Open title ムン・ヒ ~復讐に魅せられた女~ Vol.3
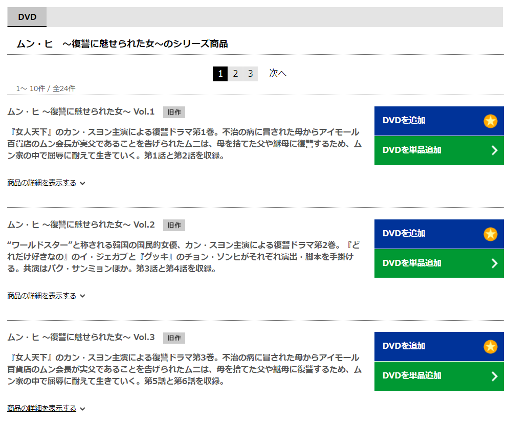The width and height of the screenshot is (509, 424). [81, 338]
